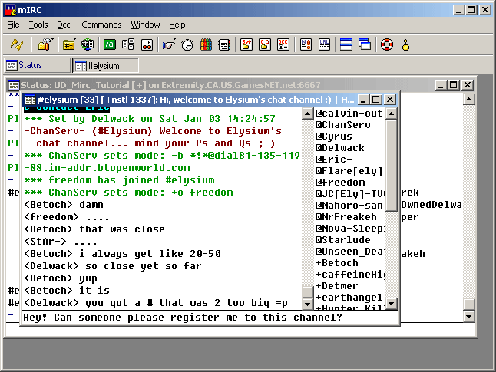
Task: Select @Starlude in the nick list
Action: point(342,239)
